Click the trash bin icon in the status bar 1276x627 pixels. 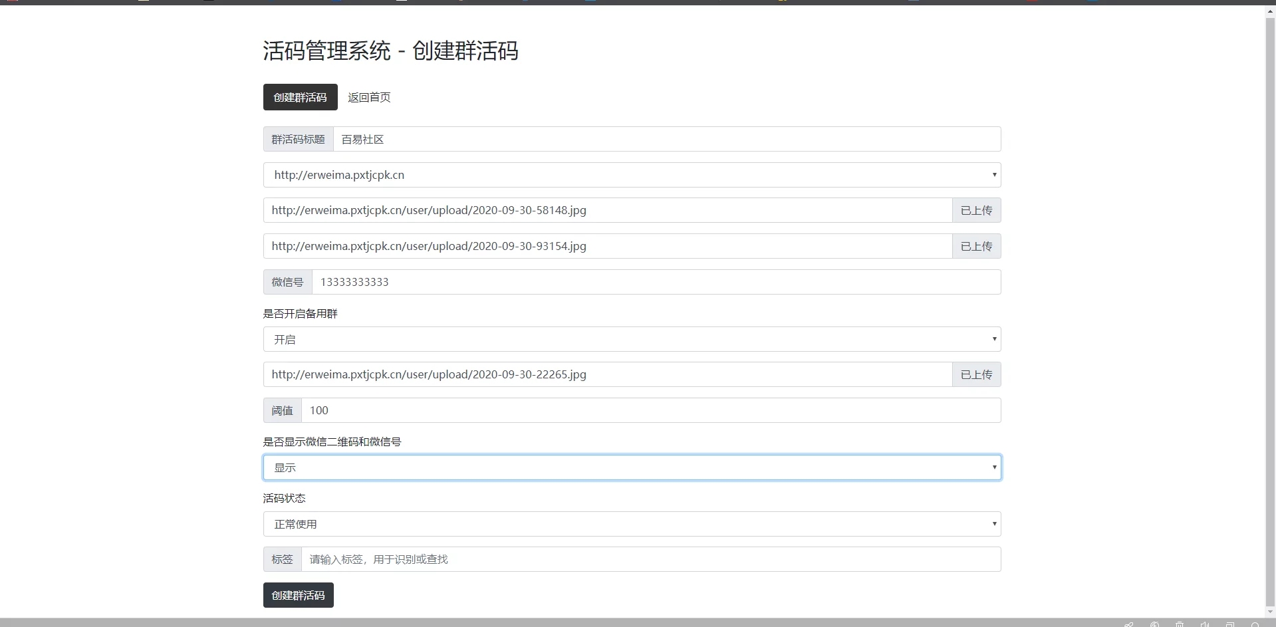[1179, 624]
